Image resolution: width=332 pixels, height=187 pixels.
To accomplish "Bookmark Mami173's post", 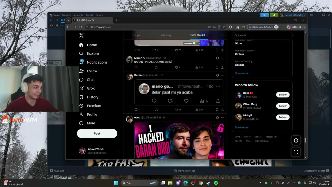I will pyautogui.click(x=217, y=68).
